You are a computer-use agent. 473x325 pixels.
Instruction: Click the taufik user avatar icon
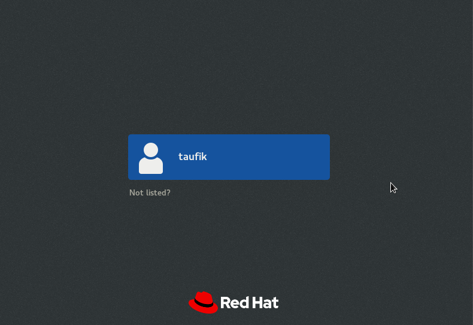click(151, 158)
